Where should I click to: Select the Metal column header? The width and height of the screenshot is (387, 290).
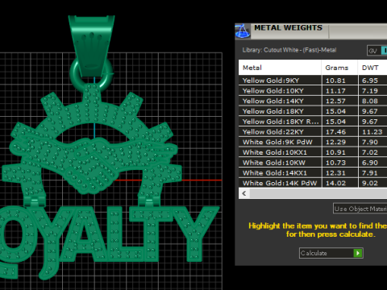(280, 68)
